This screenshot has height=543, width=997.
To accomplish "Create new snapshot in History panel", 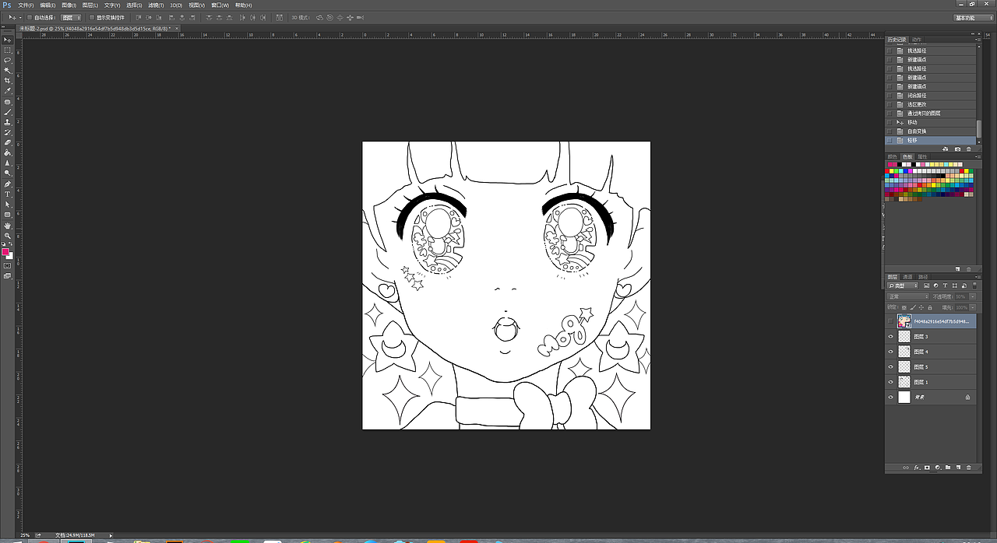I will (957, 149).
